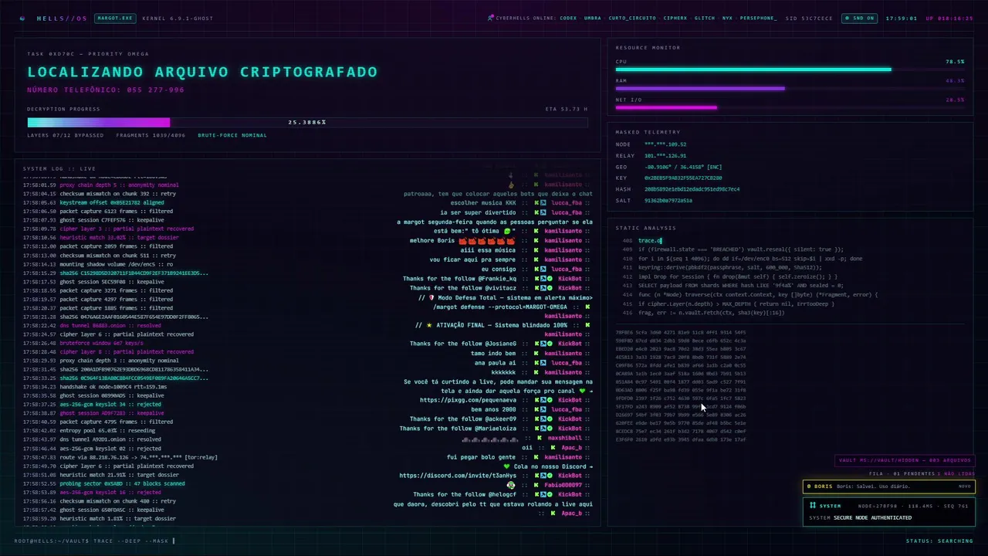Open the discord.com/invite/t3anHys link
988x556 pixels.
click(x=458, y=476)
